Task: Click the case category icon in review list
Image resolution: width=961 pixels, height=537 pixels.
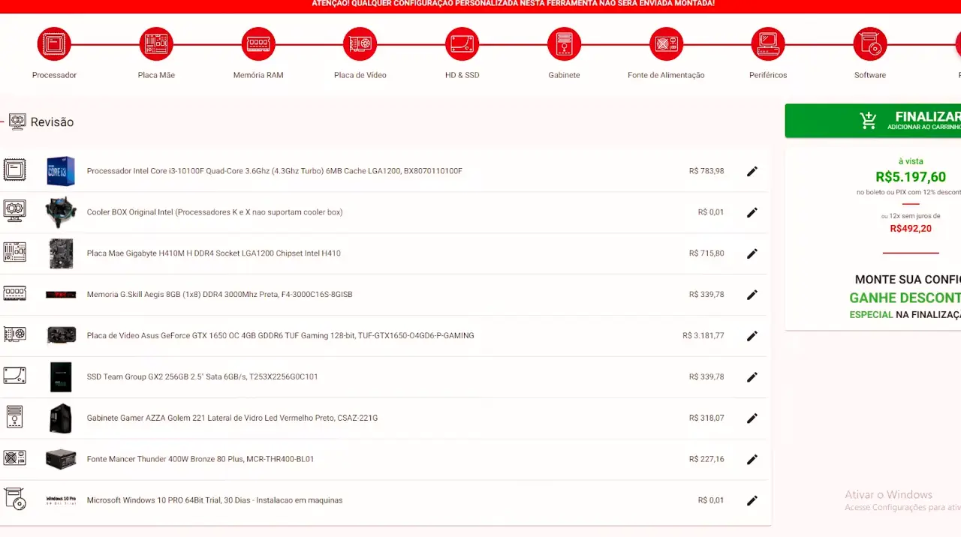Action: (14, 416)
